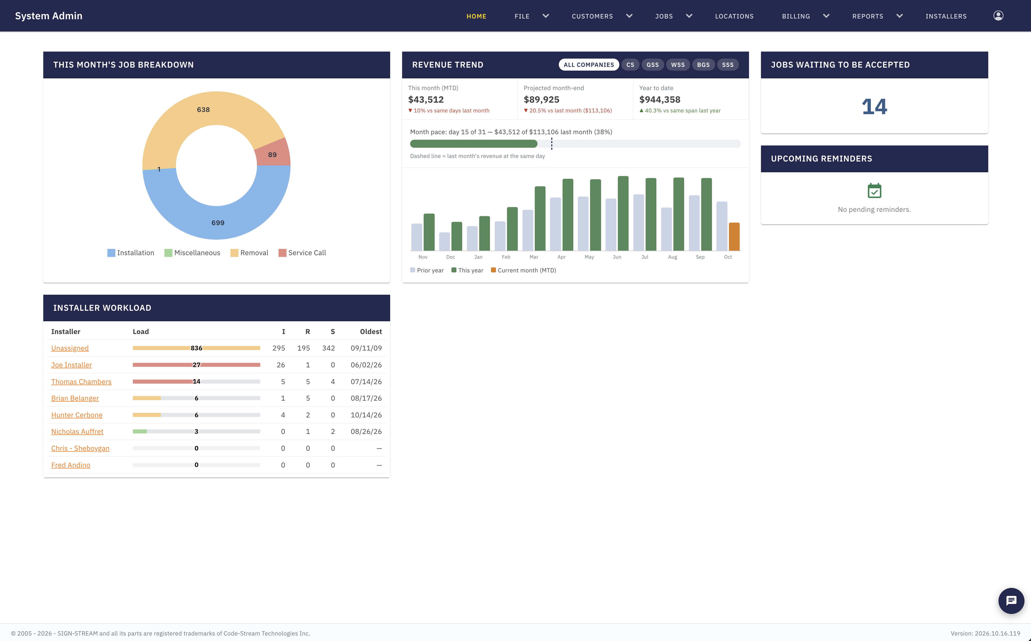Click the Unassigned load bar showing 836
The width and height of the screenshot is (1031, 641).
(x=196, y=348)
